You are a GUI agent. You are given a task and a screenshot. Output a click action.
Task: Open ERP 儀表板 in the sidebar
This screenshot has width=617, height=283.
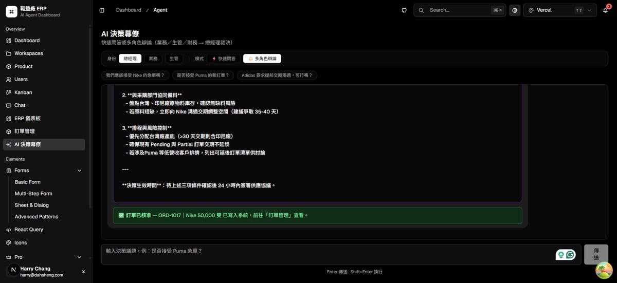click(x=44, y=119)
